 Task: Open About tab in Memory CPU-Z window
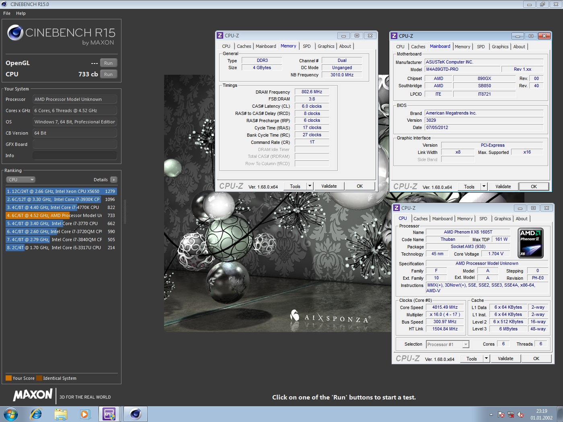click(345, 46)
